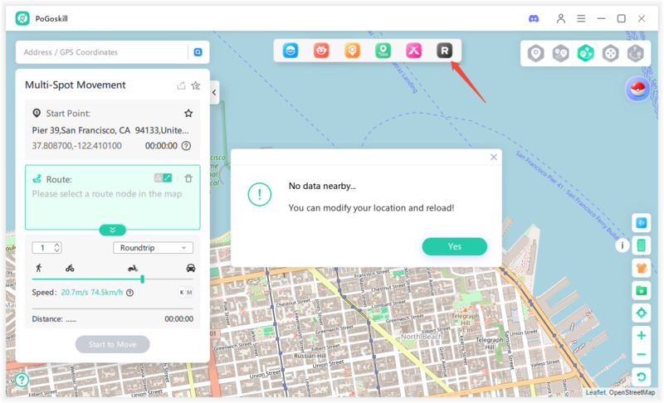Open the Roundtrip dropdown

153,248
